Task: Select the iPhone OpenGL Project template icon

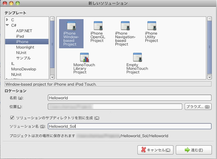Action: (98, 26)
